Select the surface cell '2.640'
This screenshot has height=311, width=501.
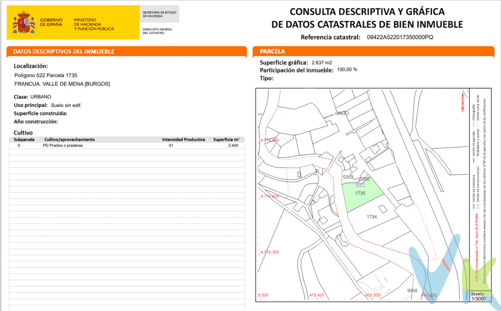233,145
